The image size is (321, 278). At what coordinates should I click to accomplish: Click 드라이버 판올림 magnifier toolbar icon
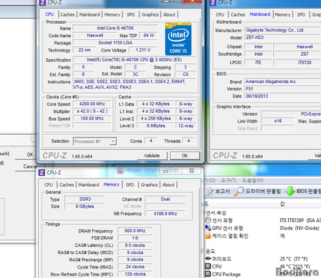point(239,191)
